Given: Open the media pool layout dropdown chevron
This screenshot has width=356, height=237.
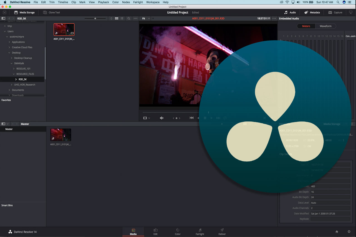Looking at the screenshot, I should click(8, 124).
